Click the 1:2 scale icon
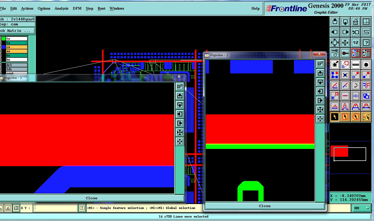The width and height of the screenshot is (374, 221). [x=356, y=43]
